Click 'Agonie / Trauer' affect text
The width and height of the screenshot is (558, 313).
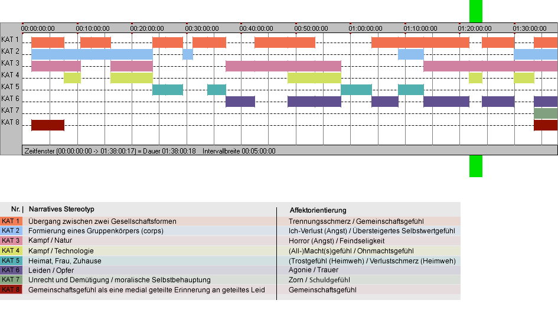(x=314, y=270)
